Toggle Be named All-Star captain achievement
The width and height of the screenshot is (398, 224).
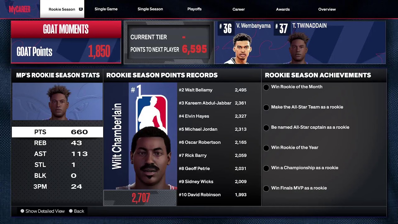(266, 128)
